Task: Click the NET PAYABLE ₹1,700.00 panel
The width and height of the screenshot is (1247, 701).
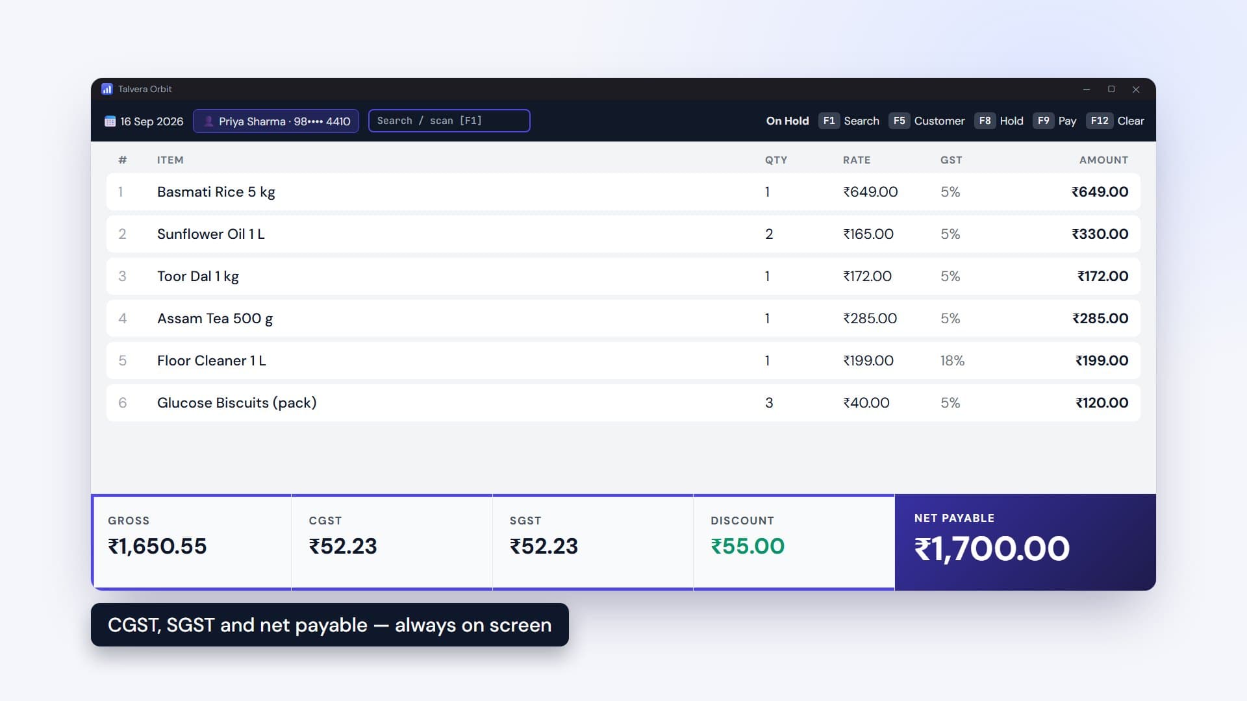Action: (x=1025, y=542)
